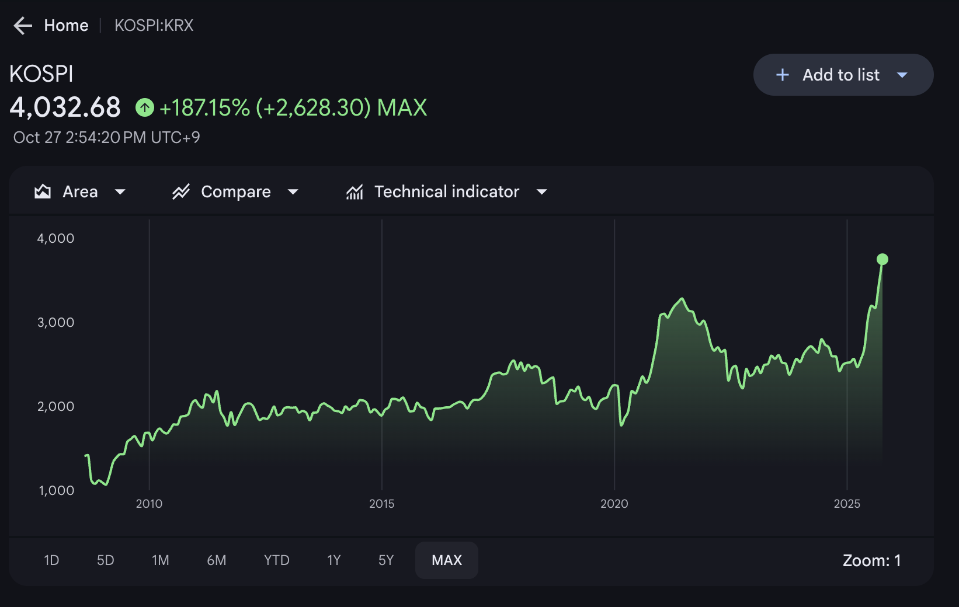This screenshot has height=607, width=959.
Task: Click the green up-arrow change indicator
Action: click(145, 107)
